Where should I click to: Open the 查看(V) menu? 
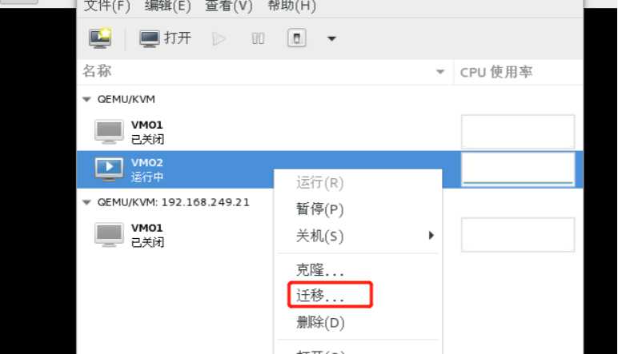[x=229, y=6]
